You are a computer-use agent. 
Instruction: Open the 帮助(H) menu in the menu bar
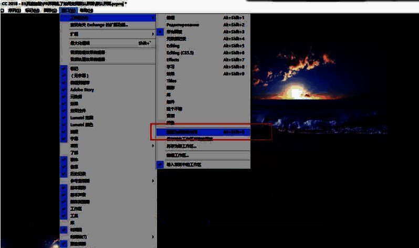click(87, 10)
